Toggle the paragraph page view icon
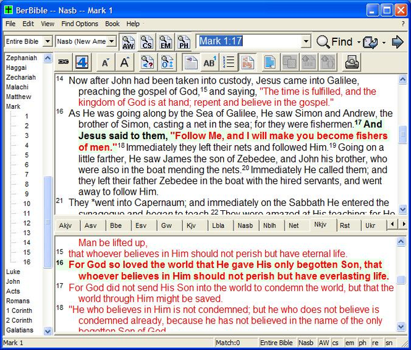The width and height of the screenshot is (411, 350). tap(190, 62)
